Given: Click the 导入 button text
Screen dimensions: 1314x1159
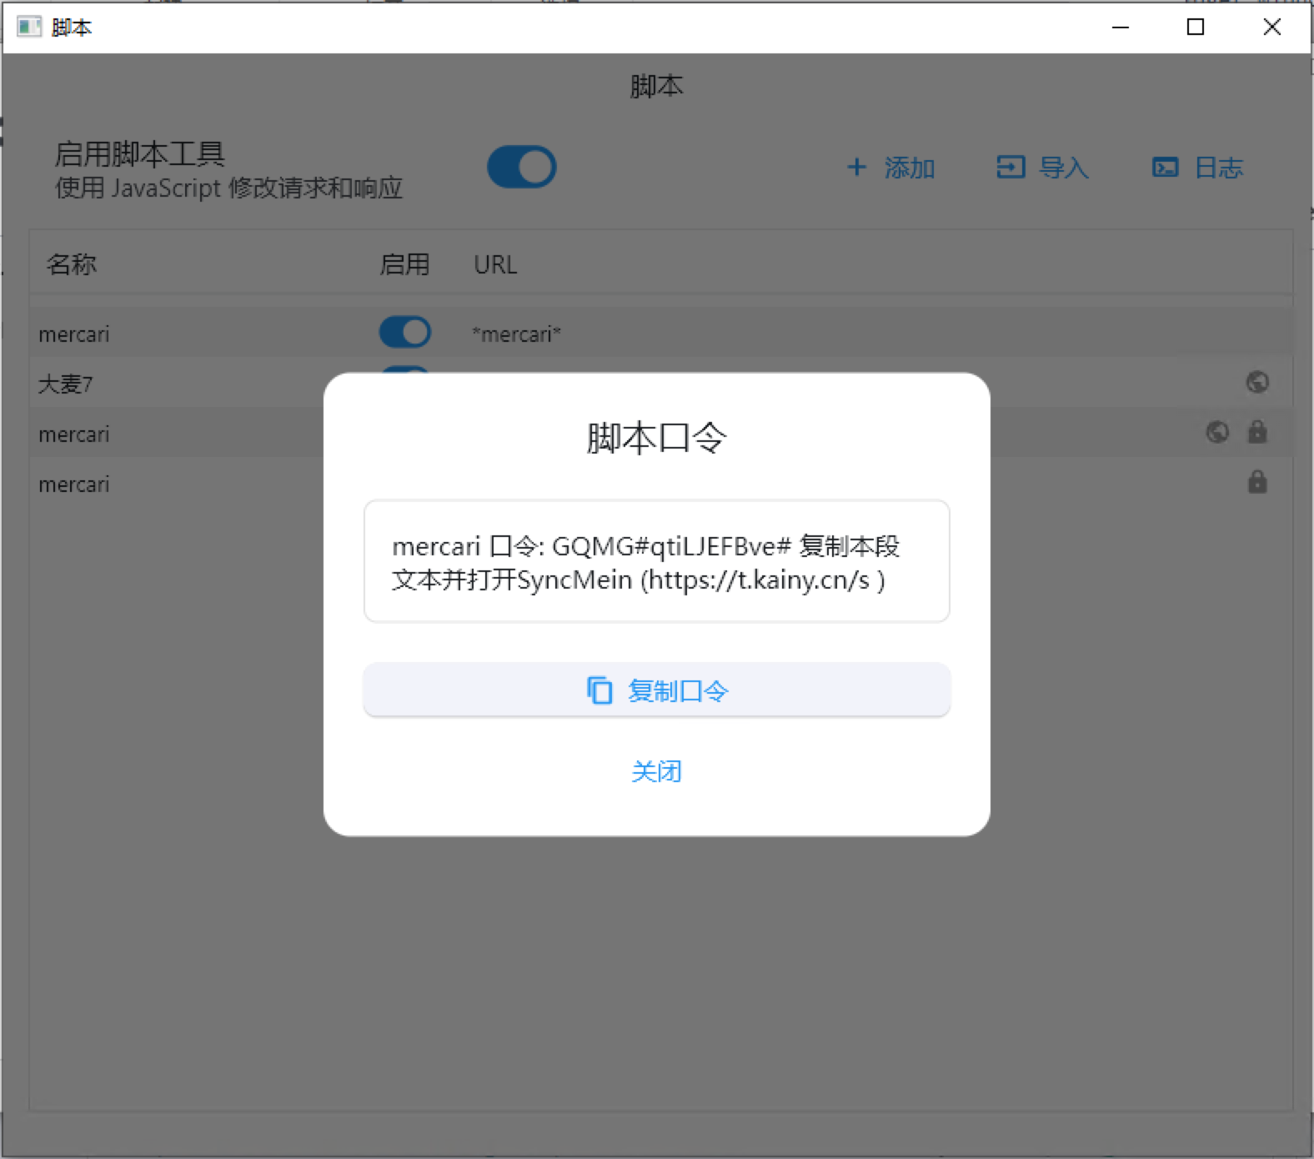Looking at the screenshot, I should [x=1064, y=168].
